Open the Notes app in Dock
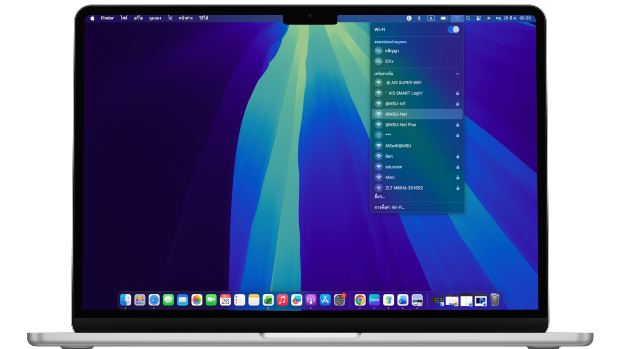The width and height of the screenshot is (620, 349). pos(254,300)
